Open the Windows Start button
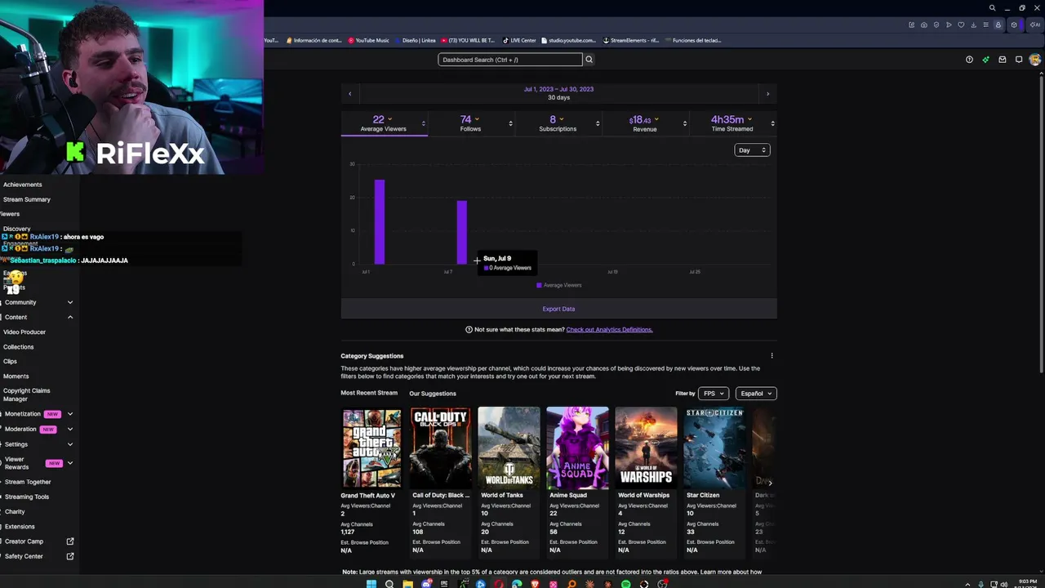The image size is (1045, 588). tap(371, 584)
